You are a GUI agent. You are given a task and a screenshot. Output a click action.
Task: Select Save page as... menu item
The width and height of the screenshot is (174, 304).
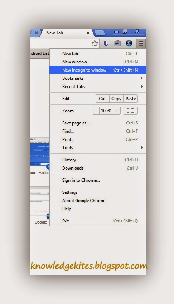click(98, 123)
